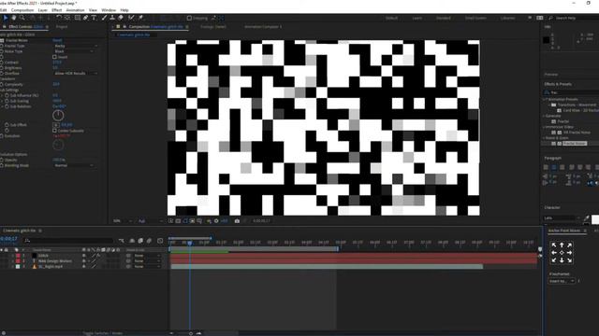
Task: Click anchor point move up arrow
Action: click(x=562, y=245)
